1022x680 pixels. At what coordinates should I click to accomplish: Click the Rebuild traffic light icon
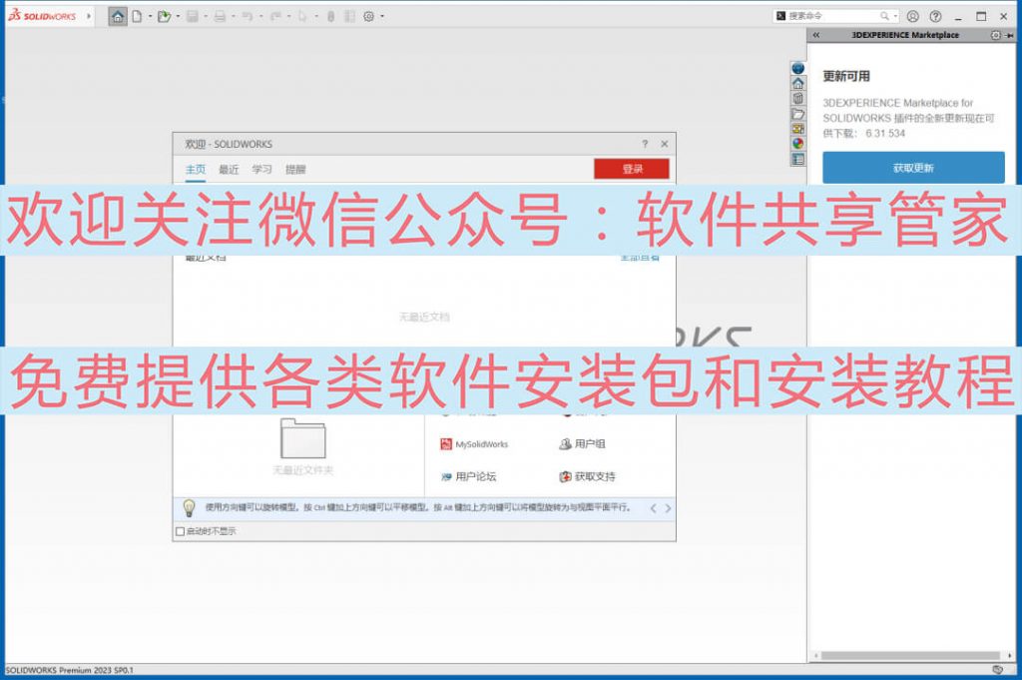331,16
